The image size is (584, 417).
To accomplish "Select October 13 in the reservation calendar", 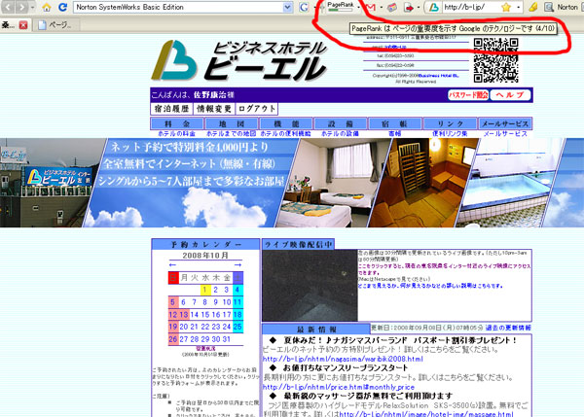I will (184, 315).
